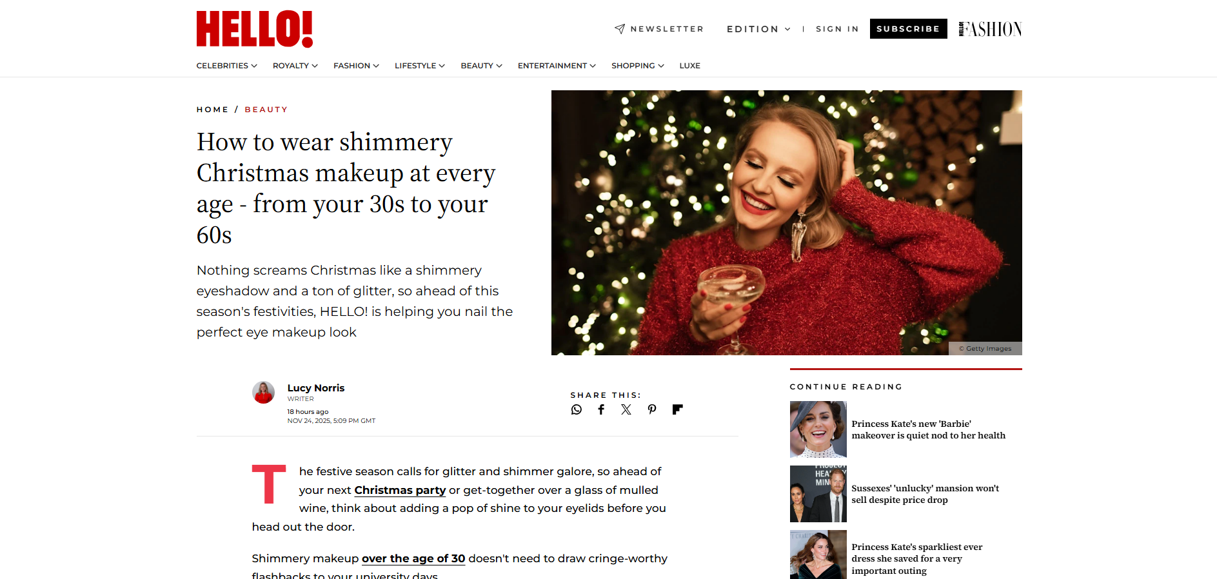The image size is (1217, 579).
Task: Open the Christmas party link
Action: [400, 490]
